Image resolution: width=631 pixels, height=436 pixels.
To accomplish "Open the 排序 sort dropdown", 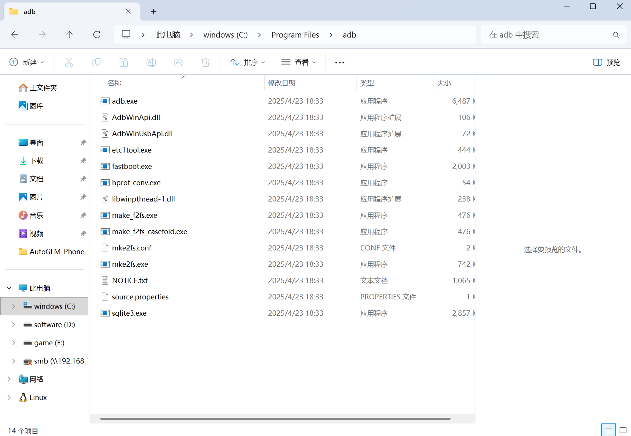I will [x=248, y=62].
